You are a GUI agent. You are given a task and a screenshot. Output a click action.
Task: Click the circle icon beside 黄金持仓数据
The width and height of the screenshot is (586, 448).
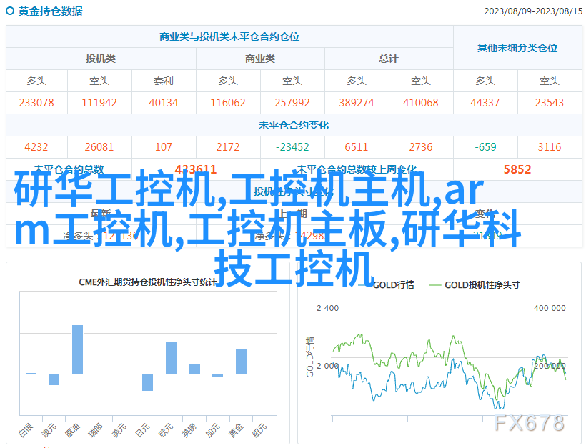10,11
